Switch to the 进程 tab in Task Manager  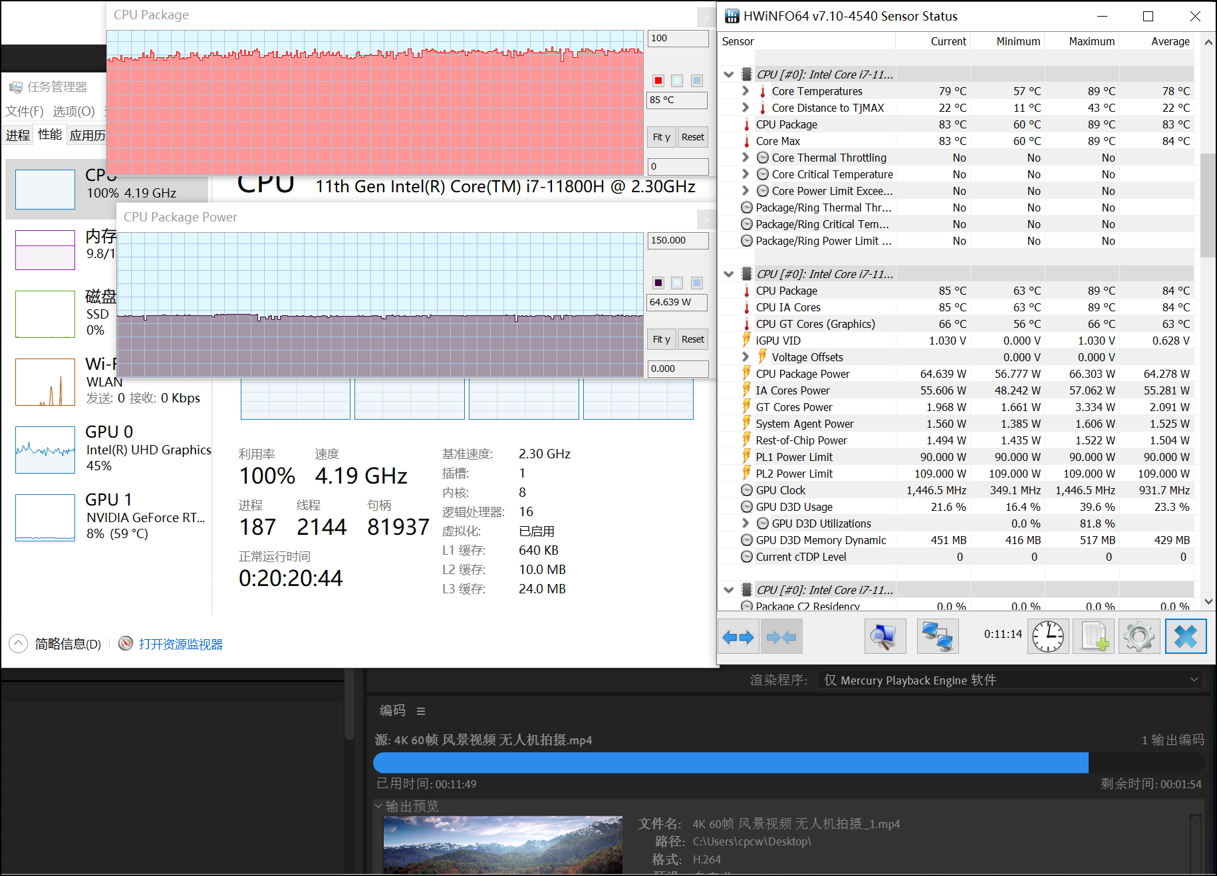pos(18,135)
